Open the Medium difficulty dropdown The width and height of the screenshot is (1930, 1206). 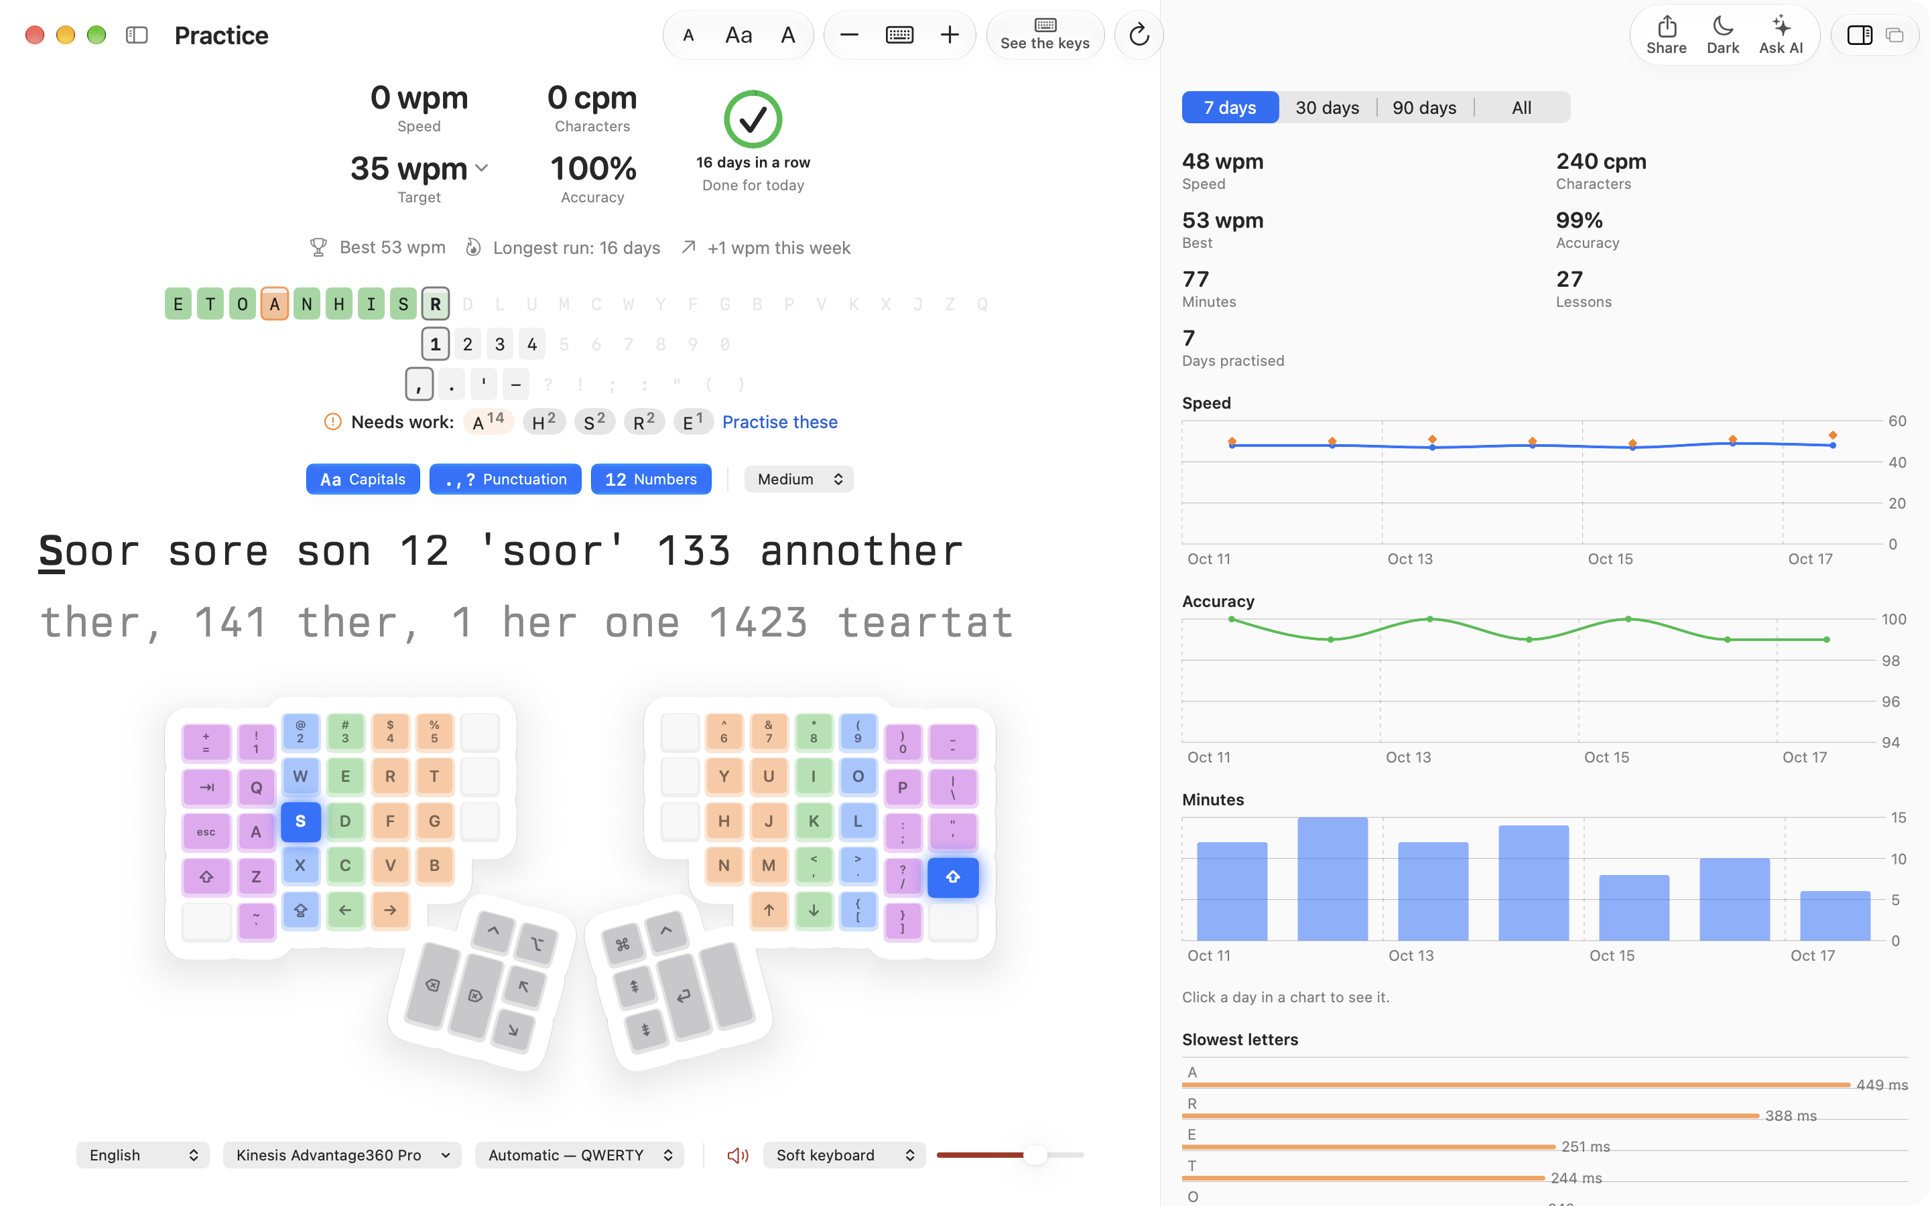click(x=798, y=479)
